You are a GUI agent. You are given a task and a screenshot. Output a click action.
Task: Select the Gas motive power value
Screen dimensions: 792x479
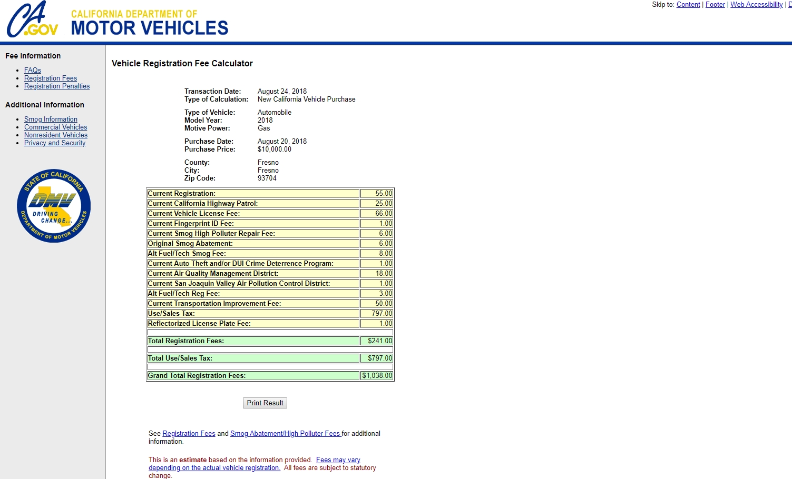click(264, 128)
